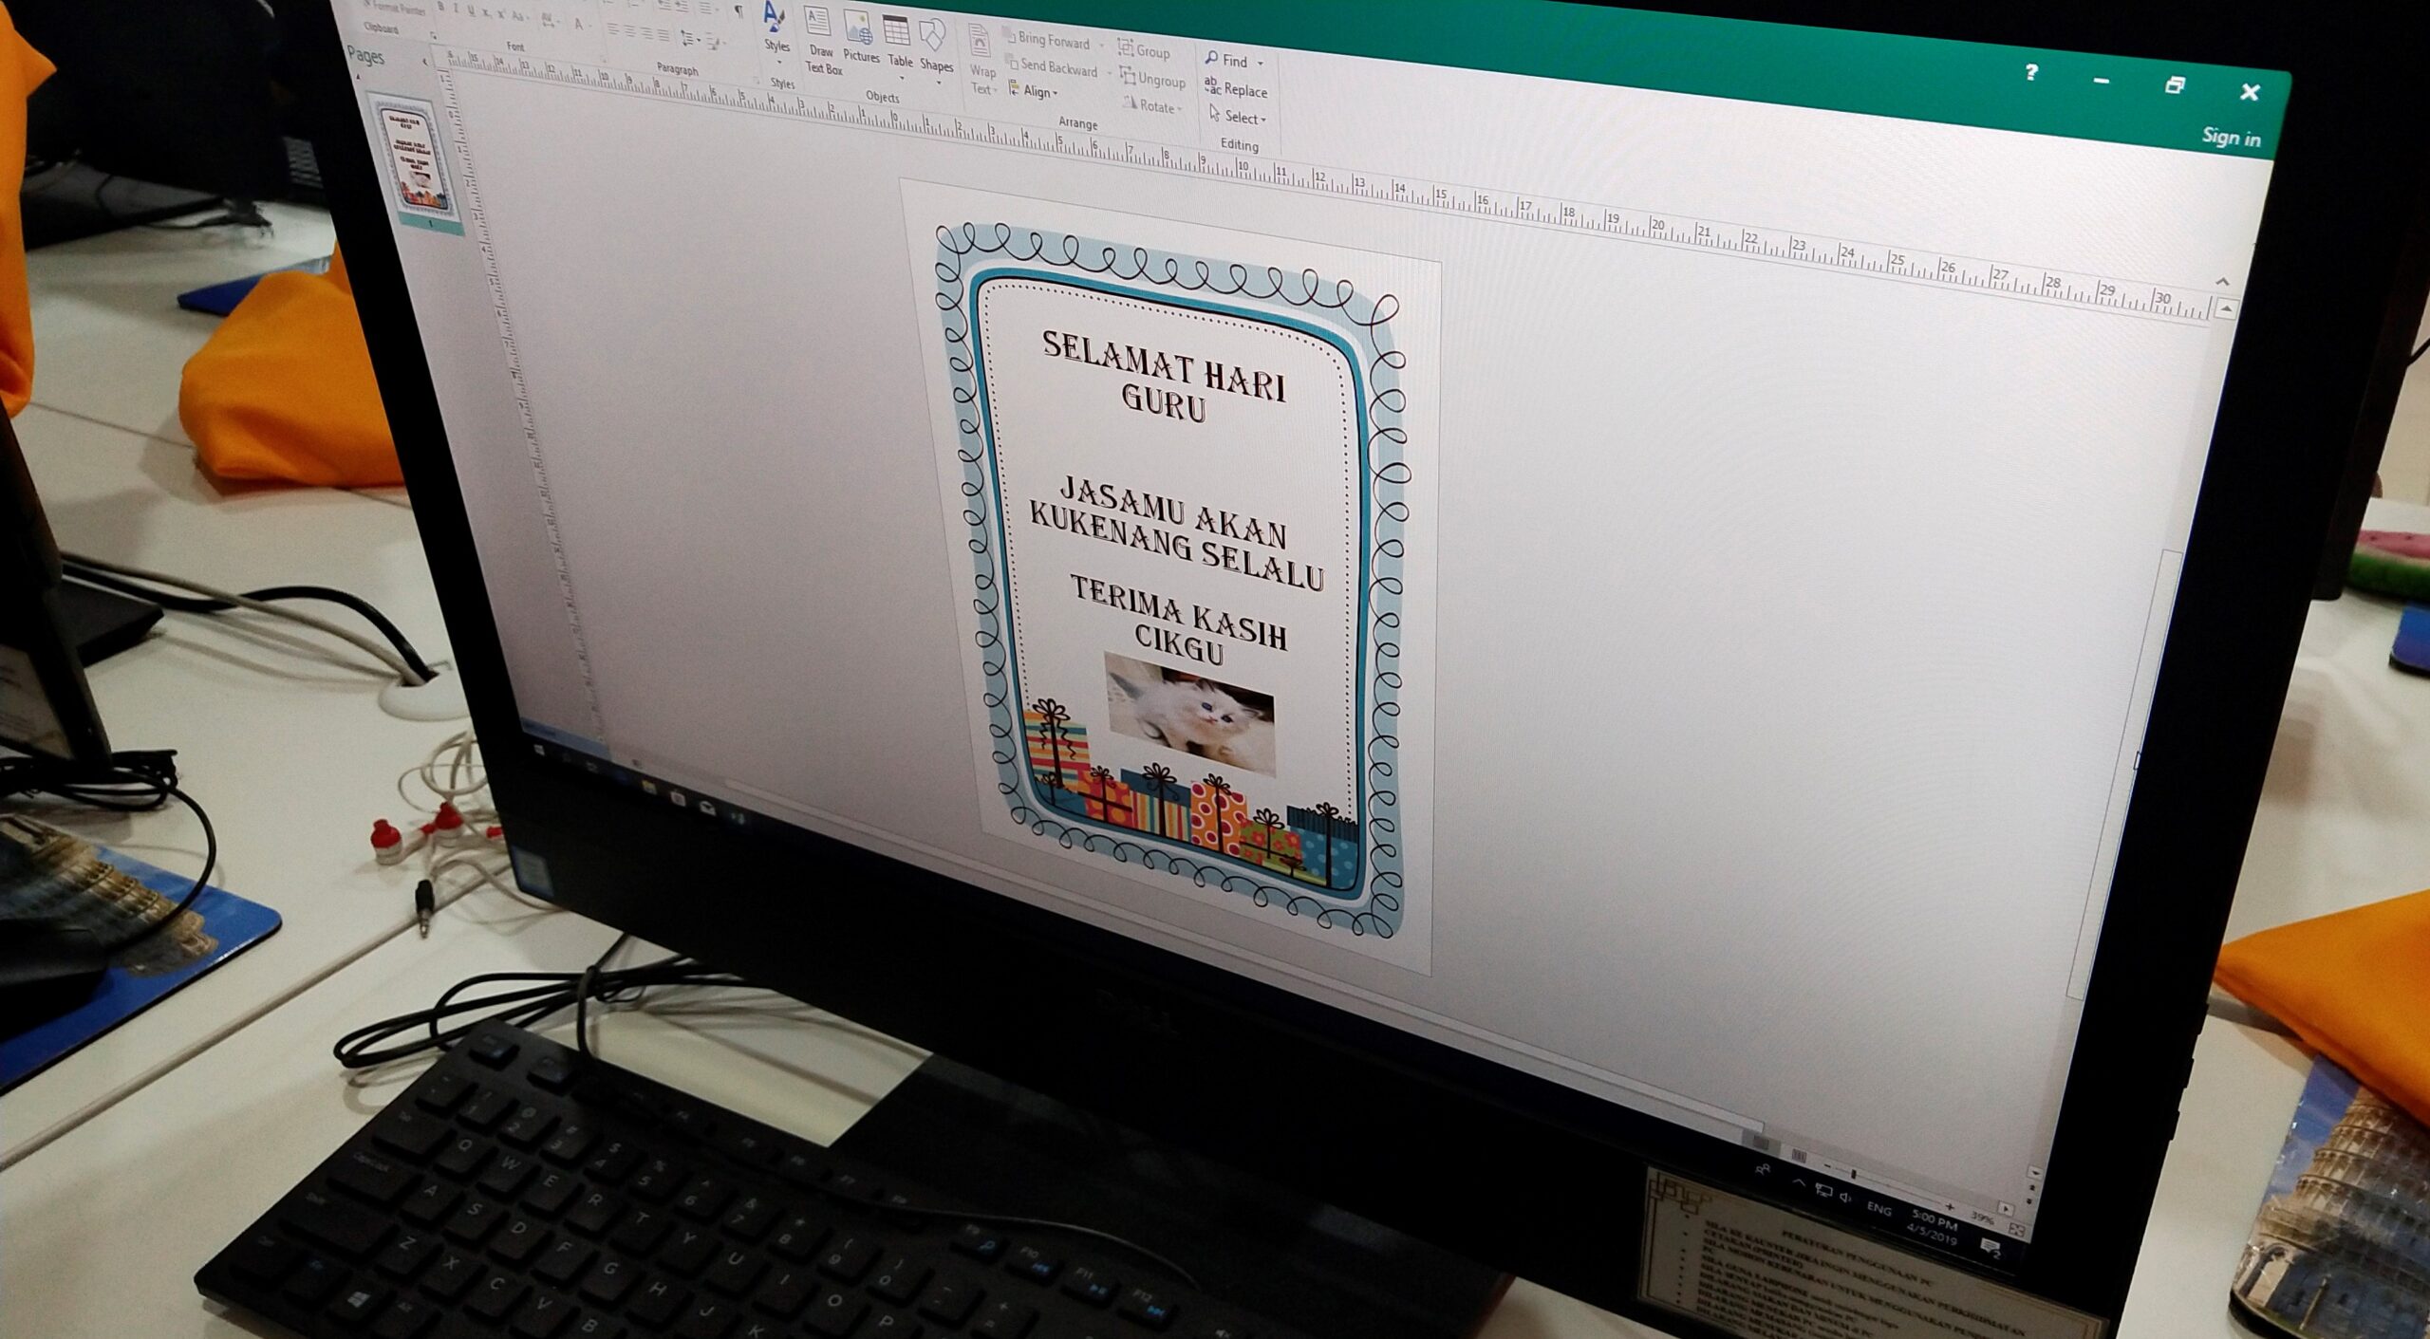Toggle Bold formatting
2430x1339 pixels.
[440, 7]
